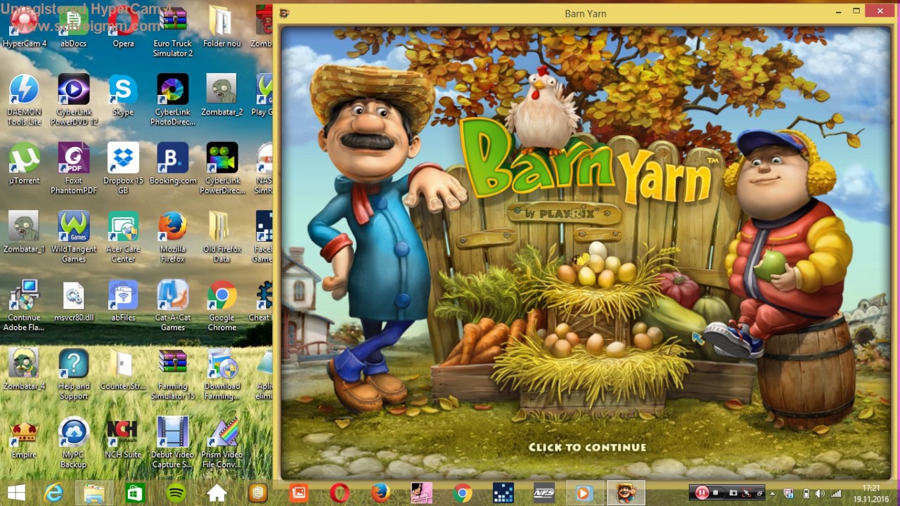Open the Counter.Str... desktop folder

[x=123, y=369]
